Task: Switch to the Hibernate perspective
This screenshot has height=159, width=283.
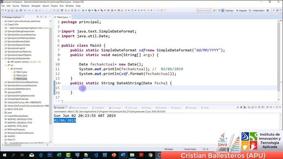Action: tap(256, 11)
